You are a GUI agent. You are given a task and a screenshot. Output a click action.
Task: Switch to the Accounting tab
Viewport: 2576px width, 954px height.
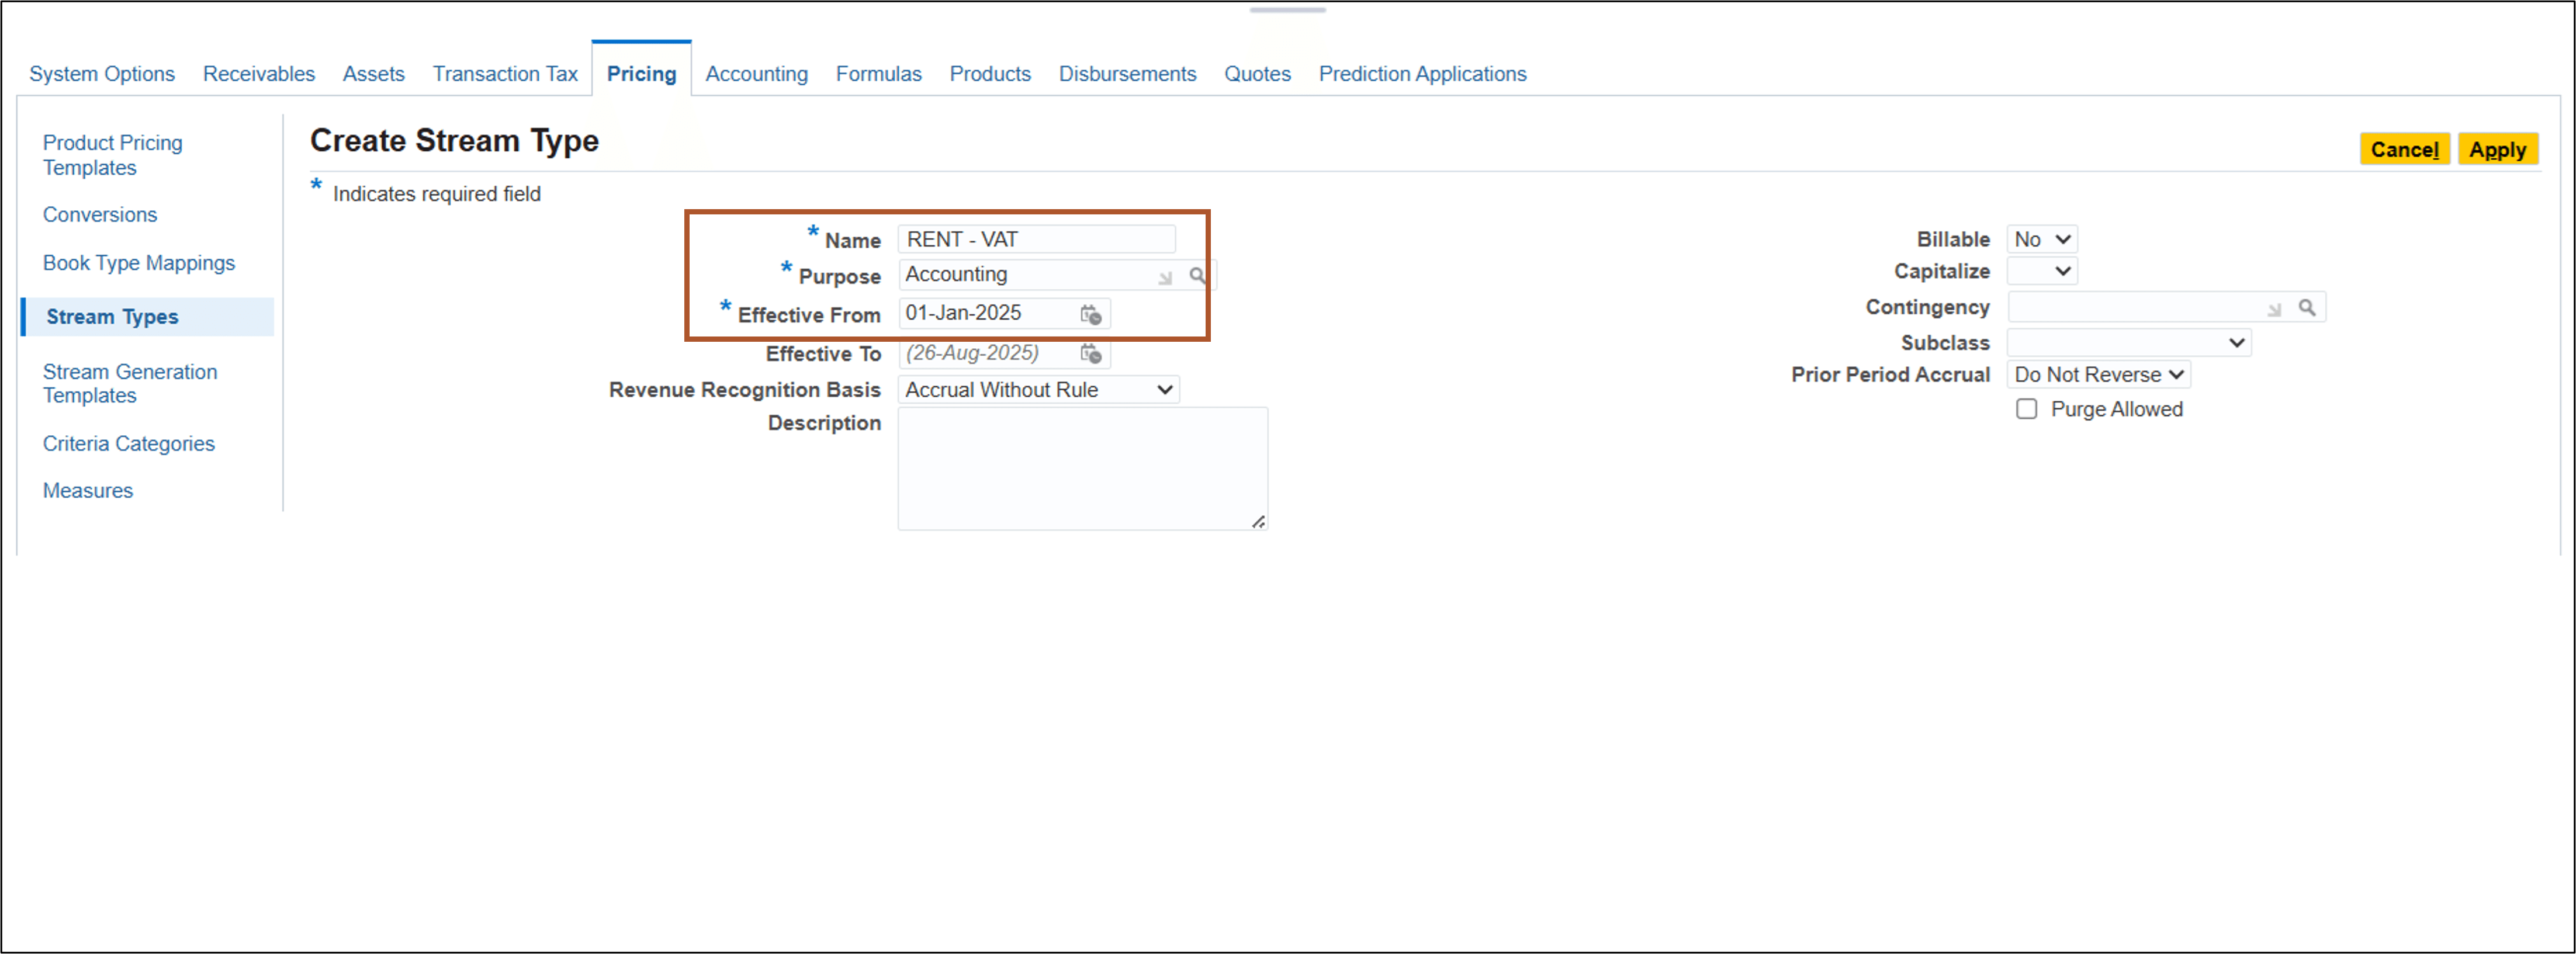tap(756, 73)
